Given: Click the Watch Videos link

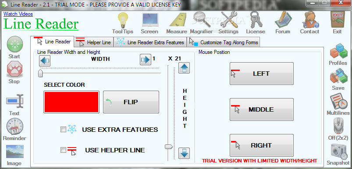Looking at the screenshot, I should (x=18, y=14).
